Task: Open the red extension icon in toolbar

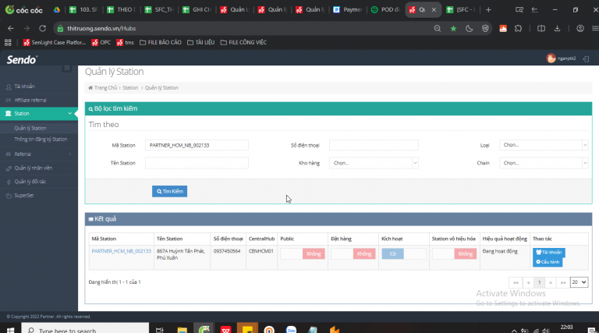Action: coord(503,29)
